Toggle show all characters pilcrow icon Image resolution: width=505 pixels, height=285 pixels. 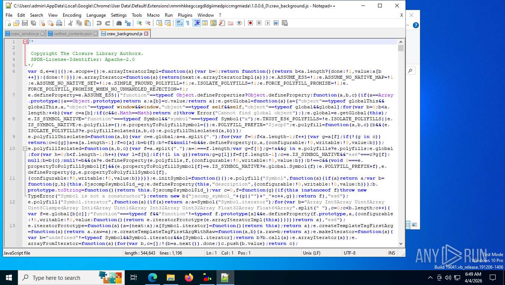[x=188, y=23]
